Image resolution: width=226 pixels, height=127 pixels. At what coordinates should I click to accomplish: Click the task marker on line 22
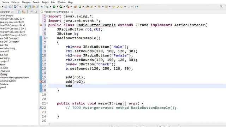coord(41,108)
